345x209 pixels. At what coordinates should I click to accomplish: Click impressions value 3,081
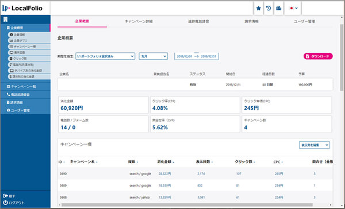pyautogui.click(x=201, y=198)
